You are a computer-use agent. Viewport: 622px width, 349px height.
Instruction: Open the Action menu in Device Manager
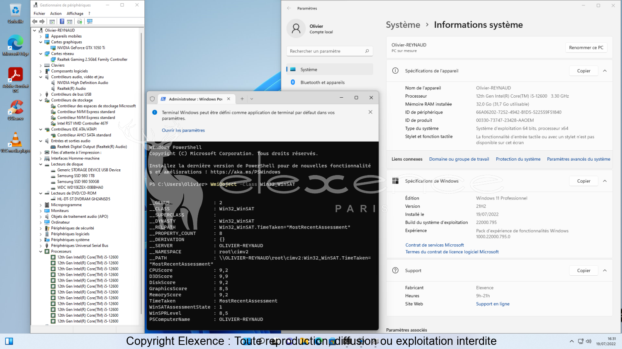tap(56, 14)
